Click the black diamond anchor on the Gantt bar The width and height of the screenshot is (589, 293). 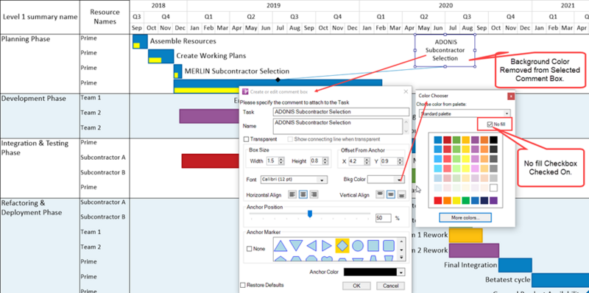point(278,80)
